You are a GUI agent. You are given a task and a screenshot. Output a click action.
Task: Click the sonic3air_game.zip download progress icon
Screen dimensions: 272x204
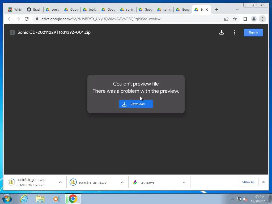coord(11,182)
